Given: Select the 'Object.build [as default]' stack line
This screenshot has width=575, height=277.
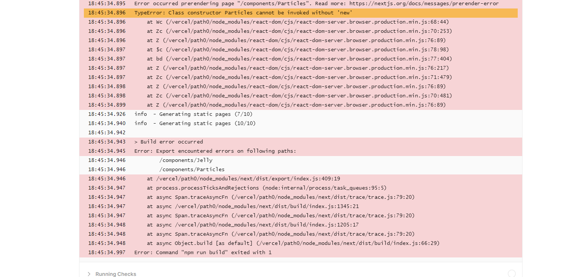Looking at the screenshot, I should (x=301, y=243).
